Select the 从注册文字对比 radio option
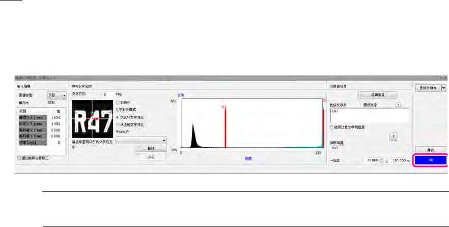The image size is (449, 227). point(118,125)
